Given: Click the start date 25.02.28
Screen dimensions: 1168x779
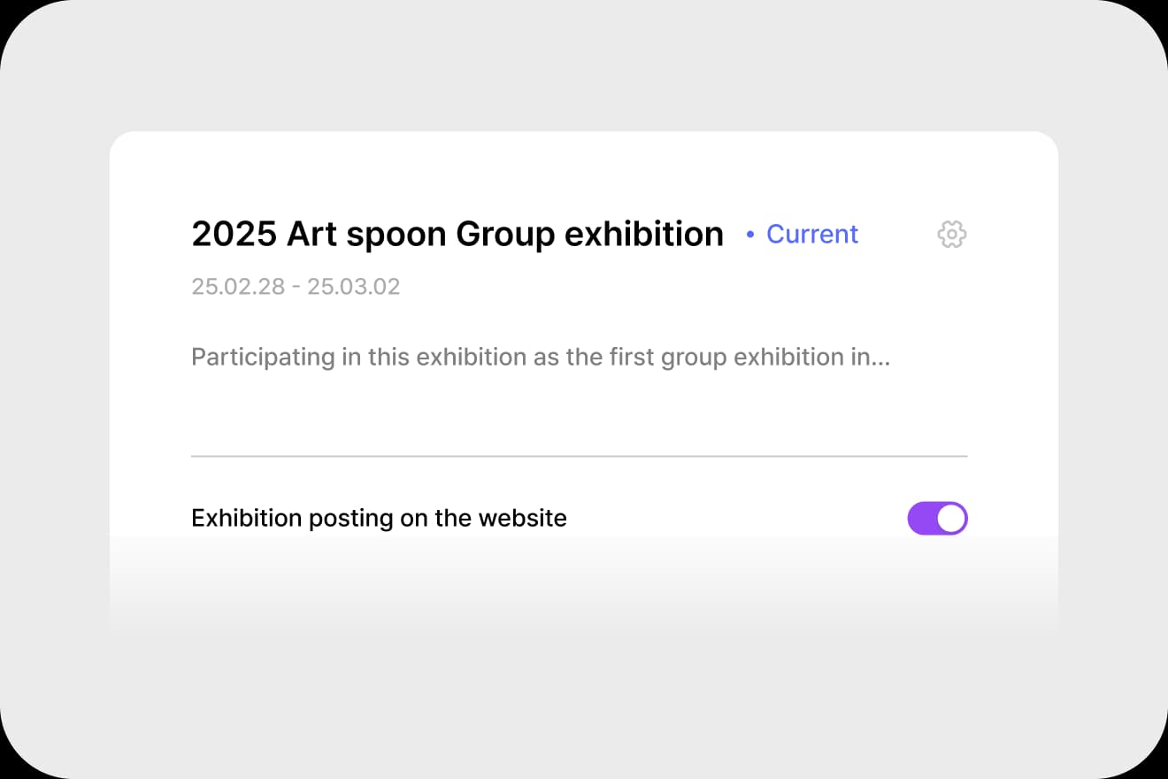Looking at the screenshot, I should pos(238,287).
